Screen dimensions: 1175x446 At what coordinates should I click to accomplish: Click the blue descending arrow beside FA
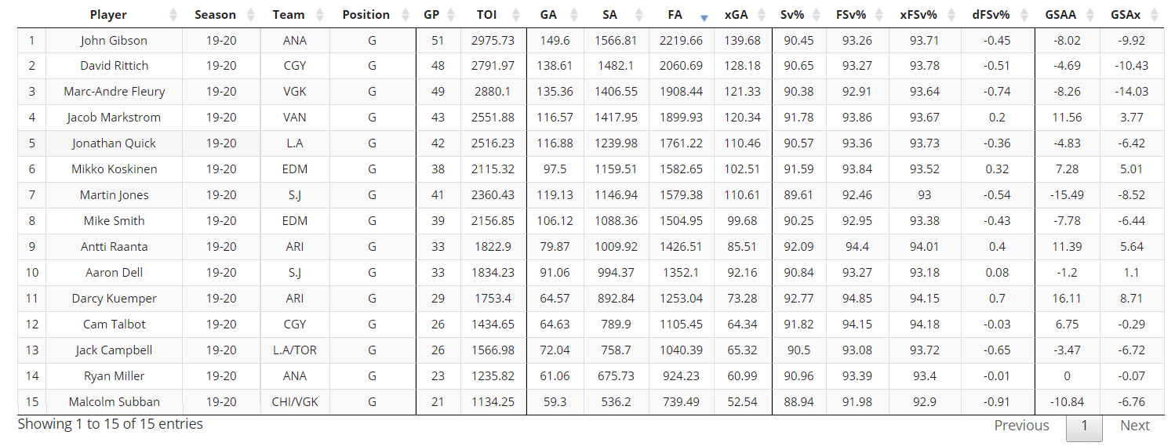[x=704, y=16]
